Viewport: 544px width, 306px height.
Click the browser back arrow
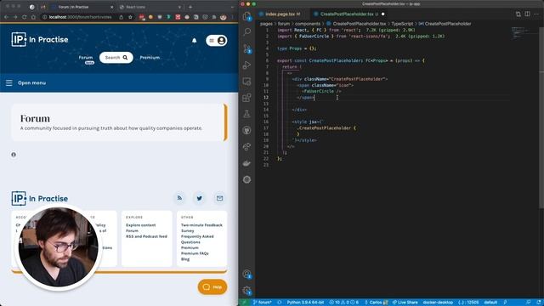(x=6, y=17)
